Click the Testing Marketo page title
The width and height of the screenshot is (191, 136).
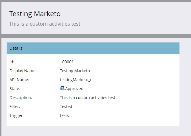(x=35, y=14)
